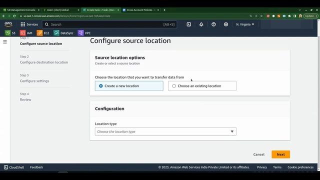Open the CloudShell icon in top navigation bar
Screen dimensions: 320x180
(189, 24)
